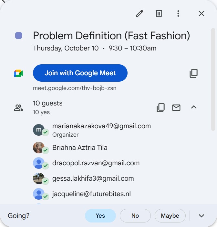Select No for going
The width and height of the screenshot is (217, 227).
[135, 216]
